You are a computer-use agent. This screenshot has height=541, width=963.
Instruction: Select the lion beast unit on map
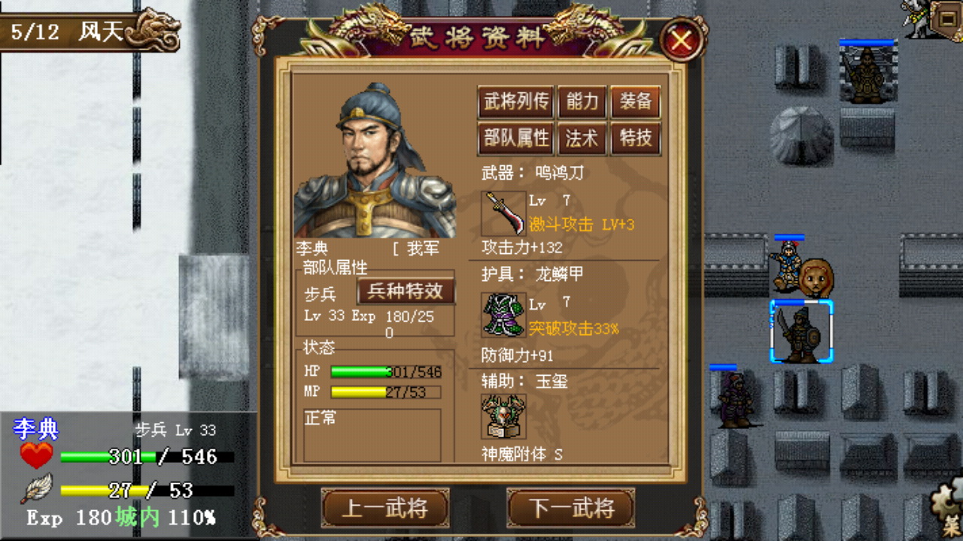(816, 277)
